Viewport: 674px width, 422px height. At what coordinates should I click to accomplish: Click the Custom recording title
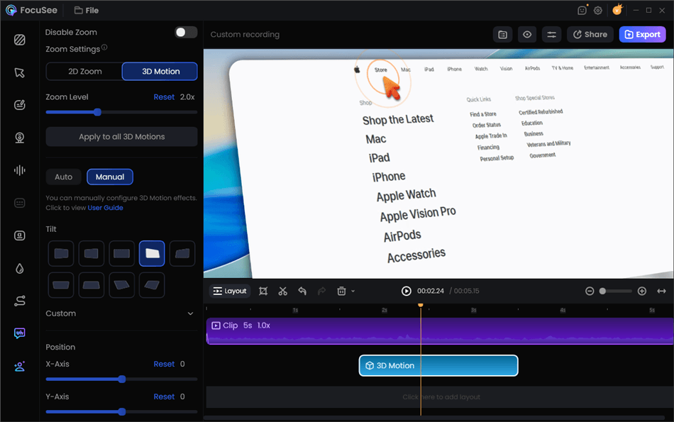pyautogui.click(x=245, y=34)
